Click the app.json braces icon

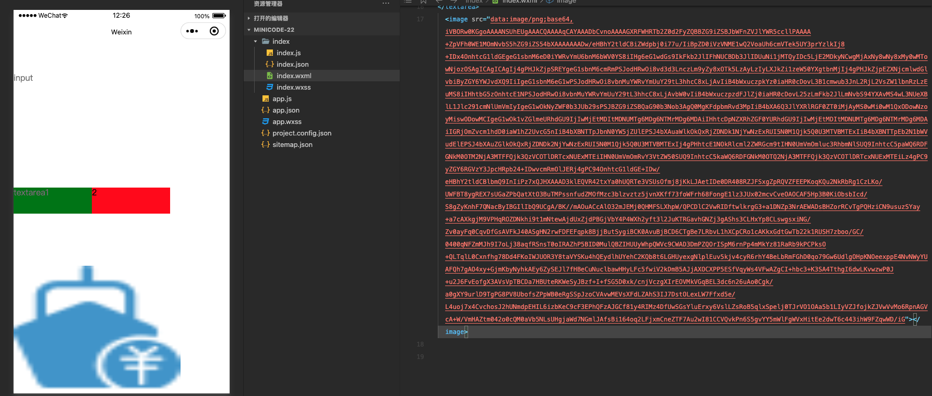[266, 110]
